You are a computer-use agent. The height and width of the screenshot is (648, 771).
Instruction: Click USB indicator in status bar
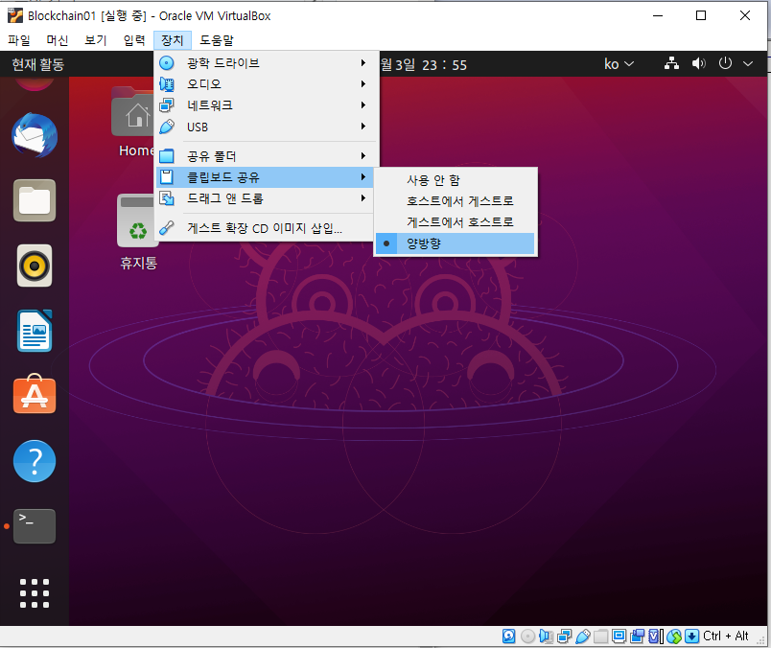click(582, 636)
